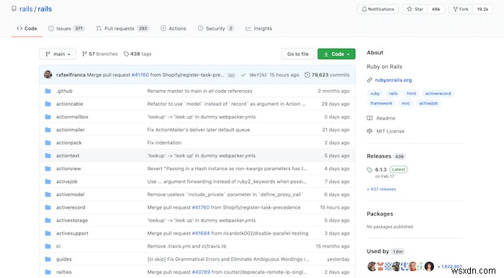
Task: Switch to the Code tab
Action: (x=27, y=28)
